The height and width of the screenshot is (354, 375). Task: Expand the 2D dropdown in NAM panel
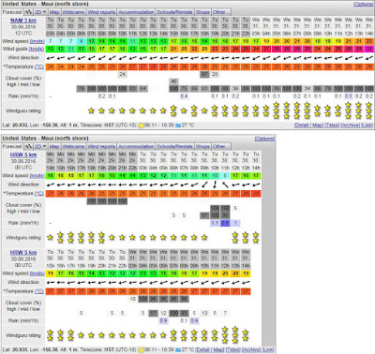(x=40, y=12)
